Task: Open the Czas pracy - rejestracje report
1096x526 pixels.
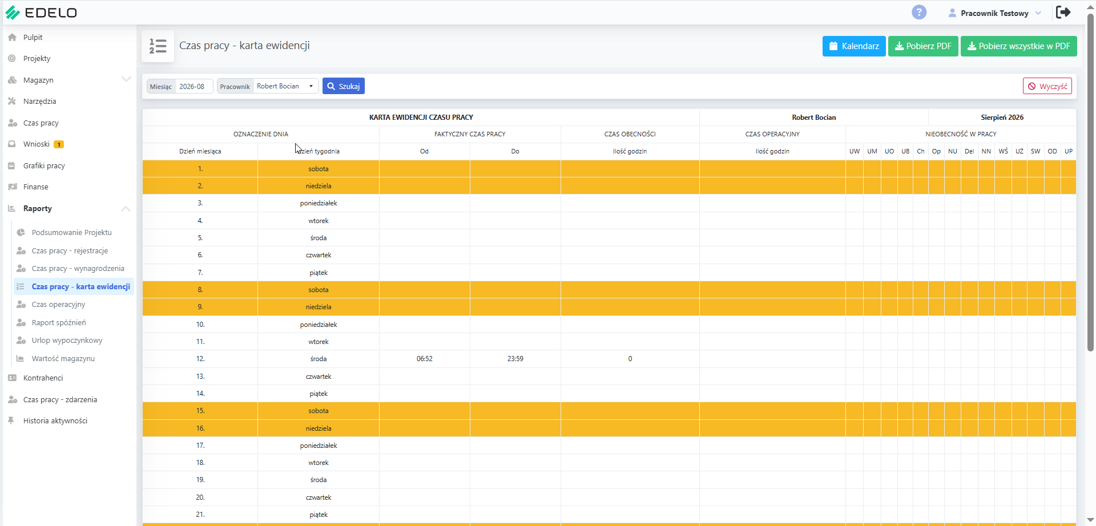Action: tap(70, 250)
